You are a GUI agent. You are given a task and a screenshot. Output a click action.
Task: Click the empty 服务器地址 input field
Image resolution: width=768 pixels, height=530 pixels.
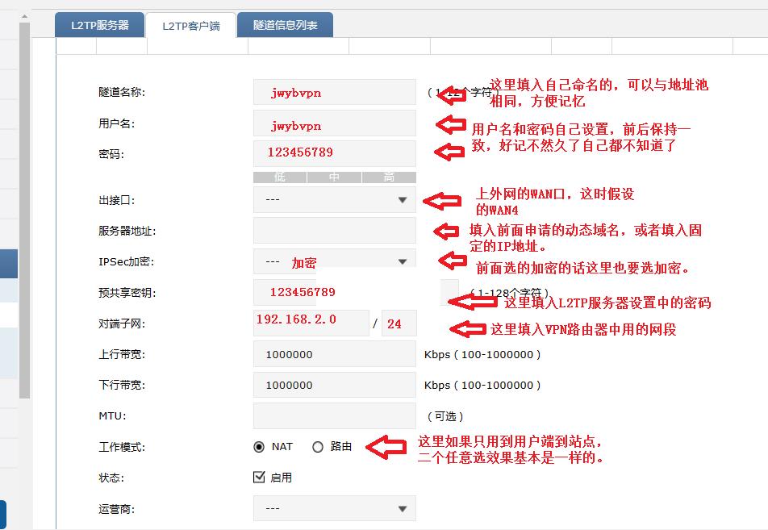tap(334, 231)
